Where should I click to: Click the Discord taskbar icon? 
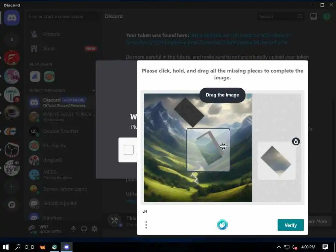tap(67, 247)
